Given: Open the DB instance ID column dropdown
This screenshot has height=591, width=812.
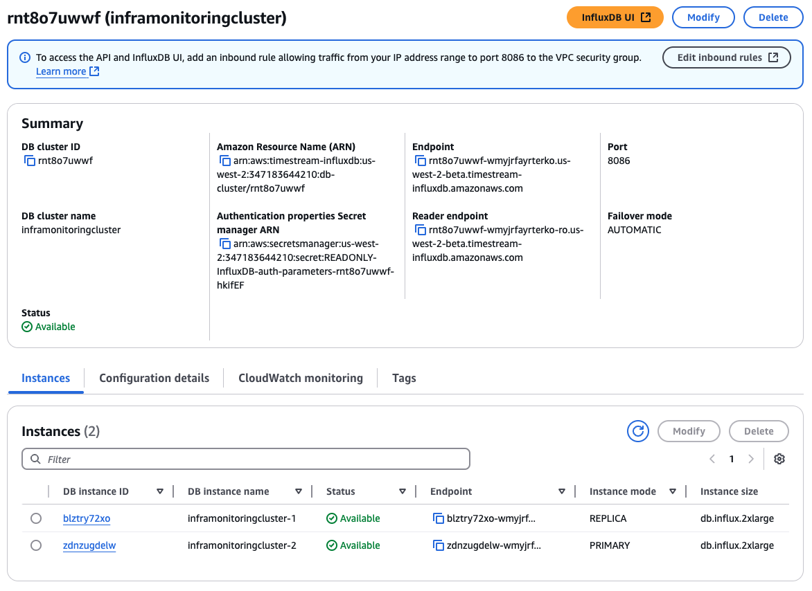Looking at the screenshot, I should coord(160,491).
